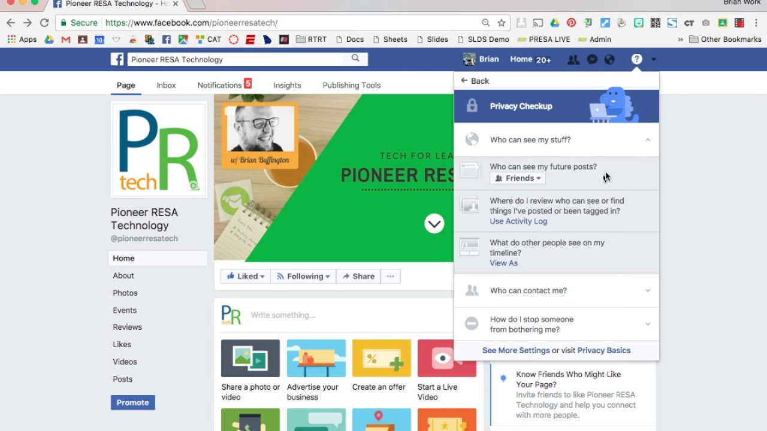The image size is (767, 431).
Task: Click the Facebook logo in the blue header
Action: coord(117,59)
